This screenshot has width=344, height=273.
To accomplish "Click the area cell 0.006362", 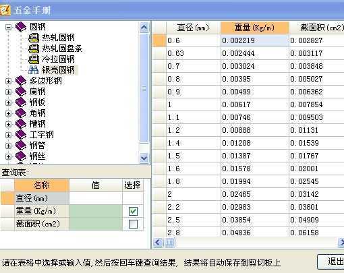I will click(316, 92).
